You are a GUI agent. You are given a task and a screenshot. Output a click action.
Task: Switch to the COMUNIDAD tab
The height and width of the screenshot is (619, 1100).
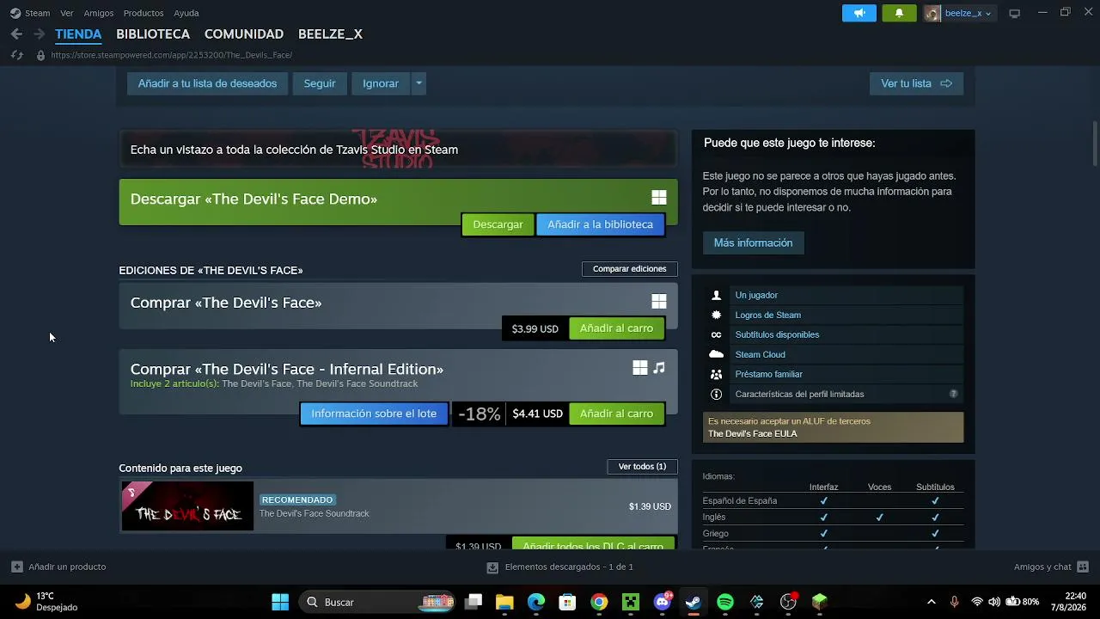coord(244,34)
